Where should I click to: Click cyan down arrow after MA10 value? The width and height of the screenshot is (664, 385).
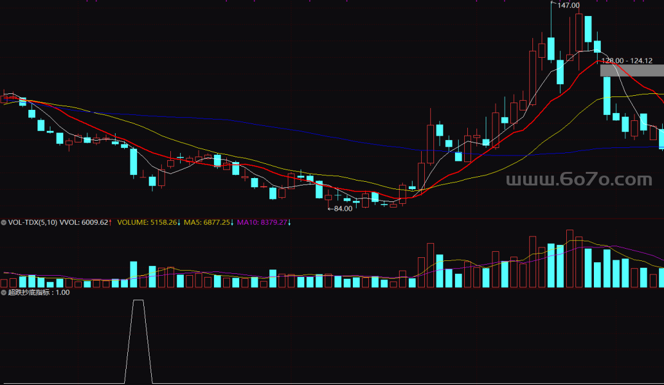click(x=290, y=222)
